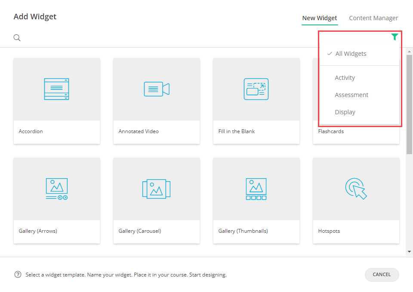Screen dimensions: 413x292
Task: Filter widgets by Assessment
Action: click(x=351, y=95)
